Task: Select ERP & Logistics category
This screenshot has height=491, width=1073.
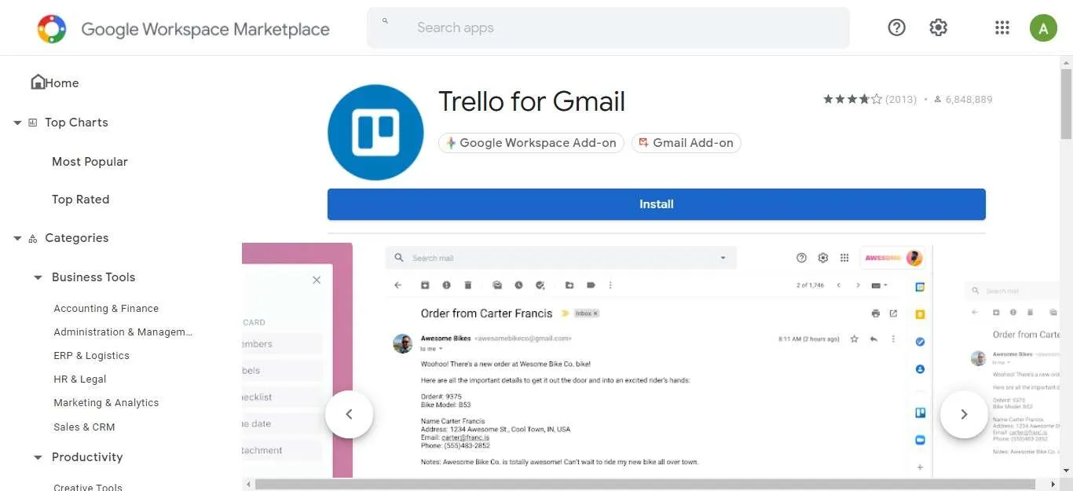Action: tap(91, 356)
